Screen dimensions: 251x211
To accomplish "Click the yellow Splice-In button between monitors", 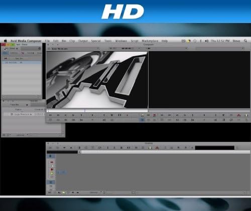I will [x=143, y=115].
